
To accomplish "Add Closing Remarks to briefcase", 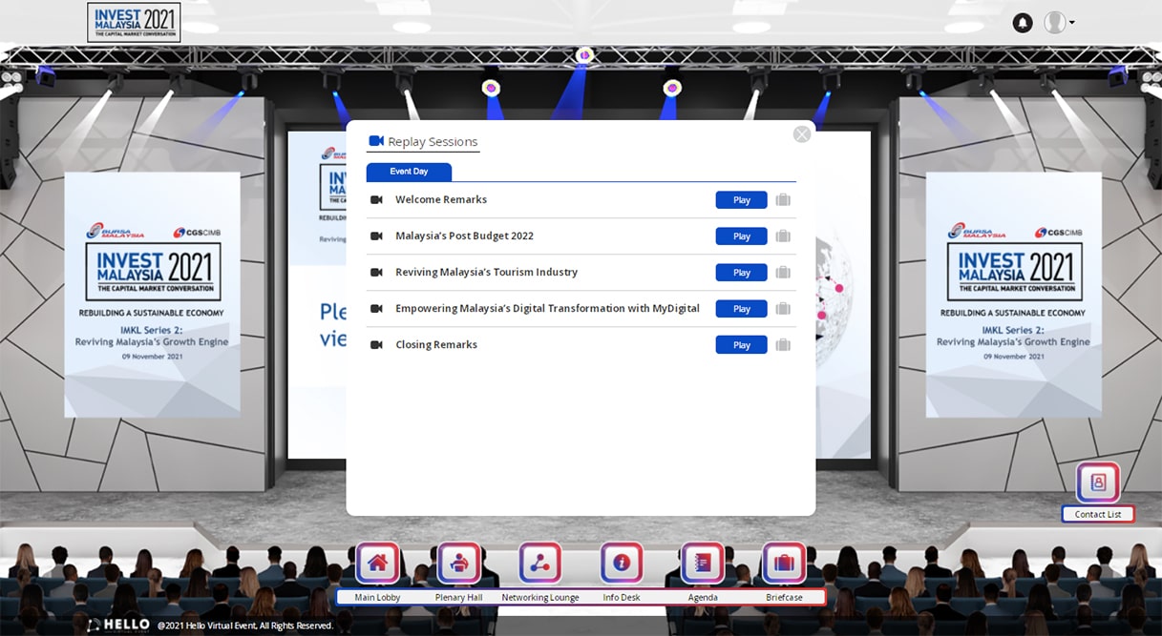I will coord(783,345).
